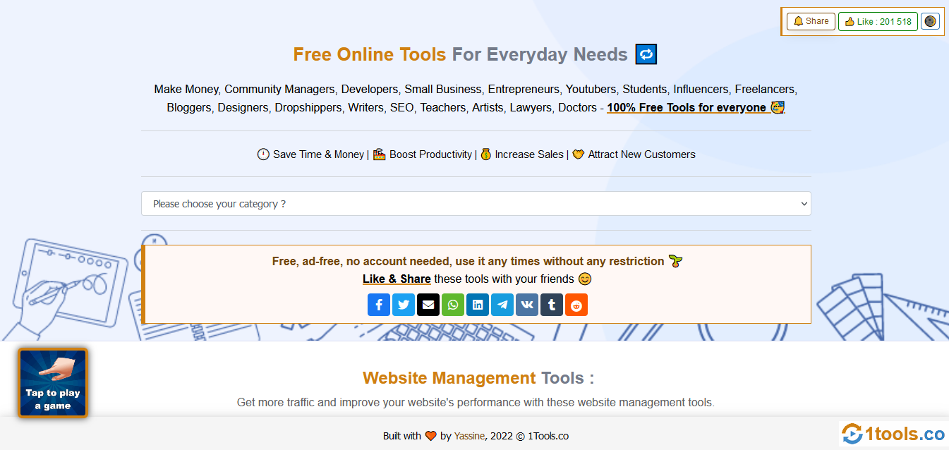Share on WhatsApp icon
Image resolution: width=949 pixels, height=450 pixels.
click(x=453, y=305)
